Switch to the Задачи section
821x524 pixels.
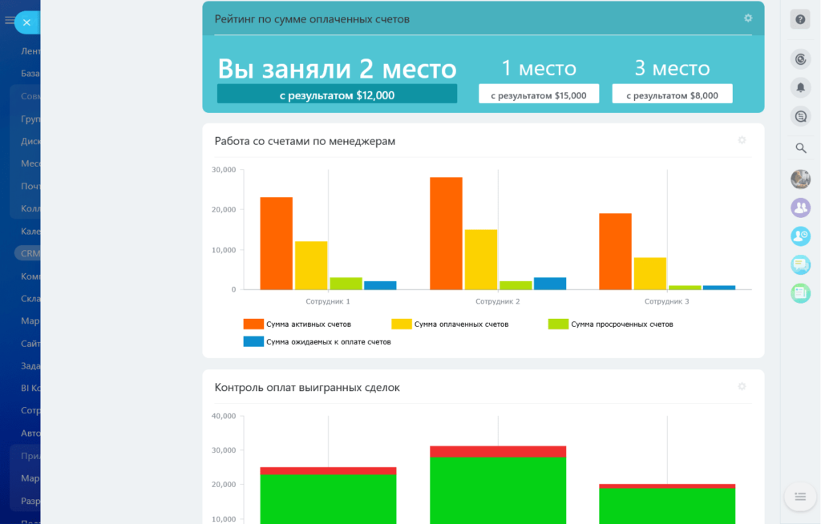point(22,365)
